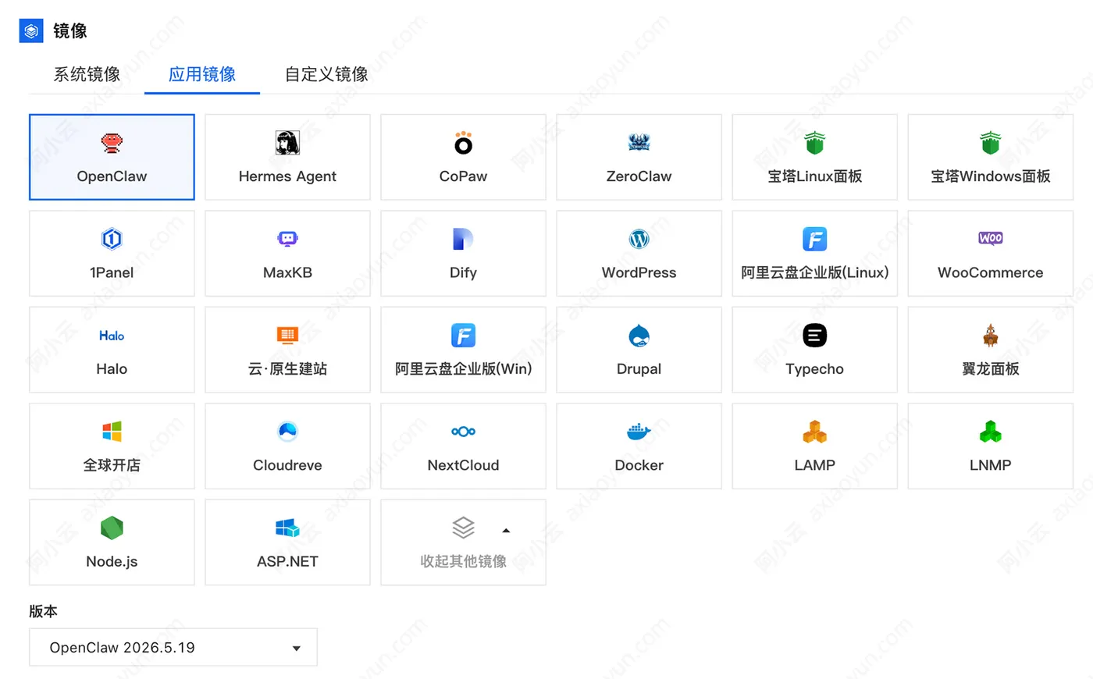Select the LNMP green cubes icon

point(990,432)
